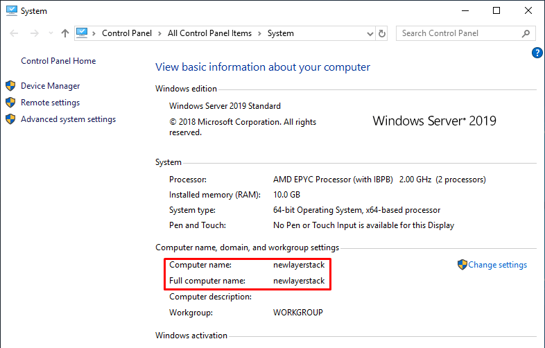Click shield icon beside Advanced system settings

click(11, 119)
